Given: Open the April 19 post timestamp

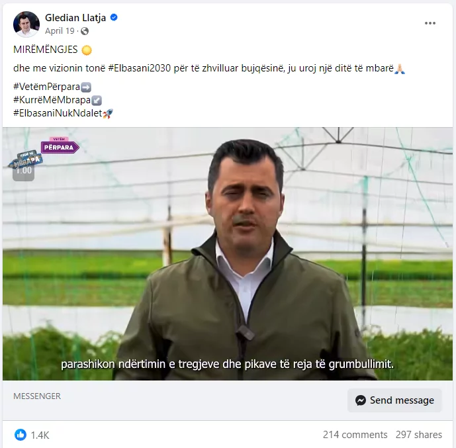Looking at the screenshot, I should (x=60, y=31).
